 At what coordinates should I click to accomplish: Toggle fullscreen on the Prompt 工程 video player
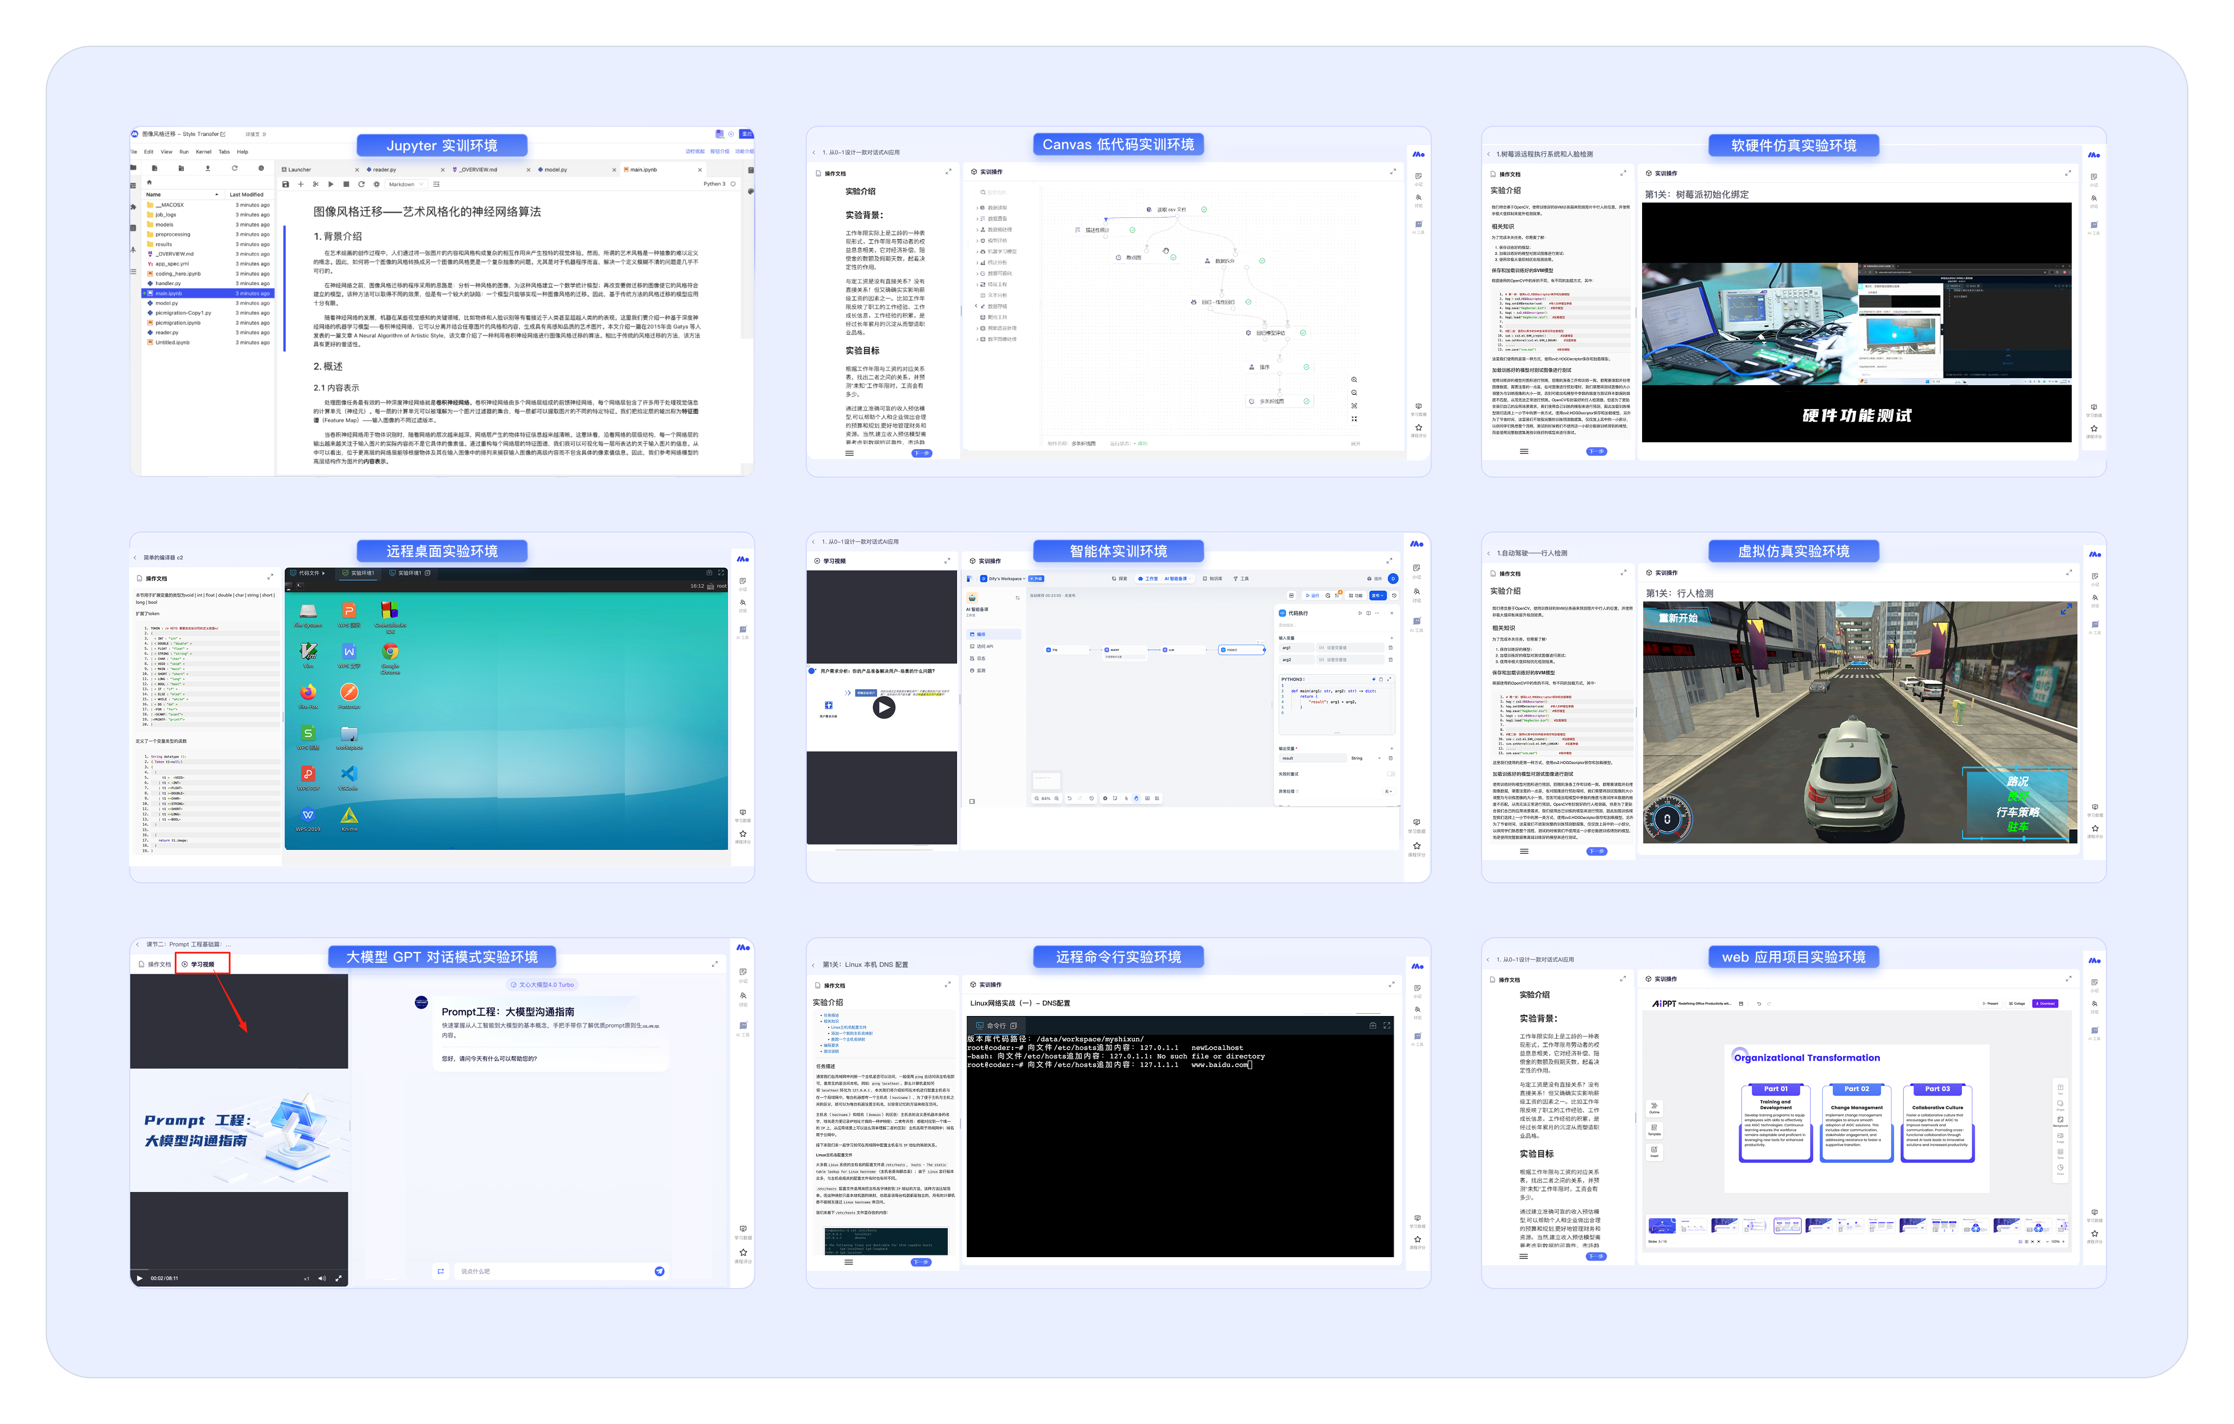339,1278
